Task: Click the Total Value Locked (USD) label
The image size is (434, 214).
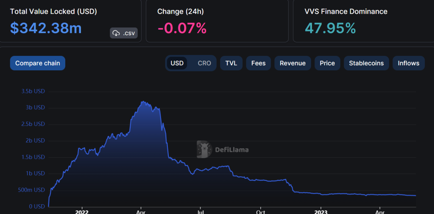Action: click(x=53, y=11)
